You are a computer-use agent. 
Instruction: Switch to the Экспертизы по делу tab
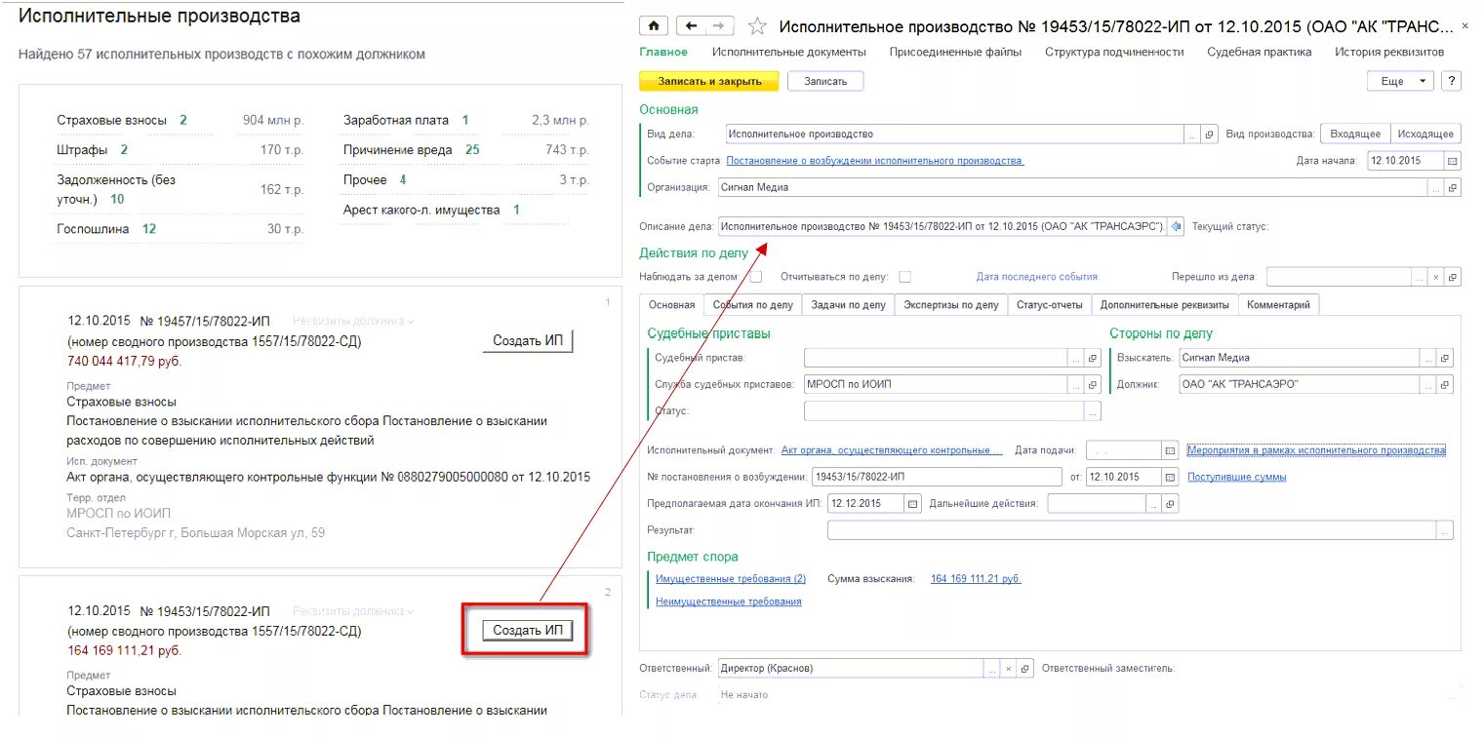coord(950,305)
